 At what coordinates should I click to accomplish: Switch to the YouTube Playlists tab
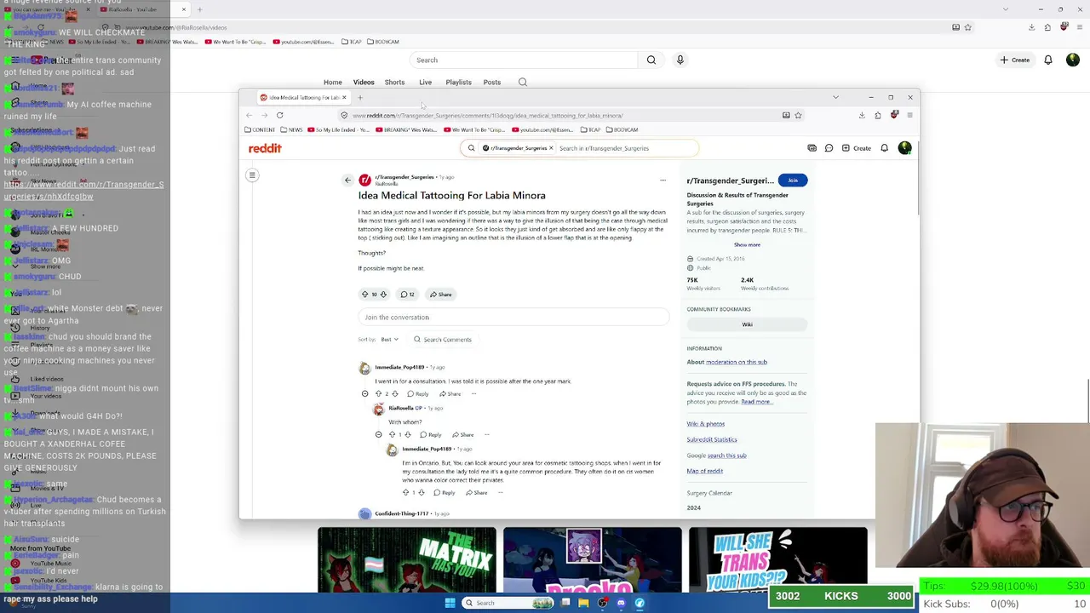458,83
